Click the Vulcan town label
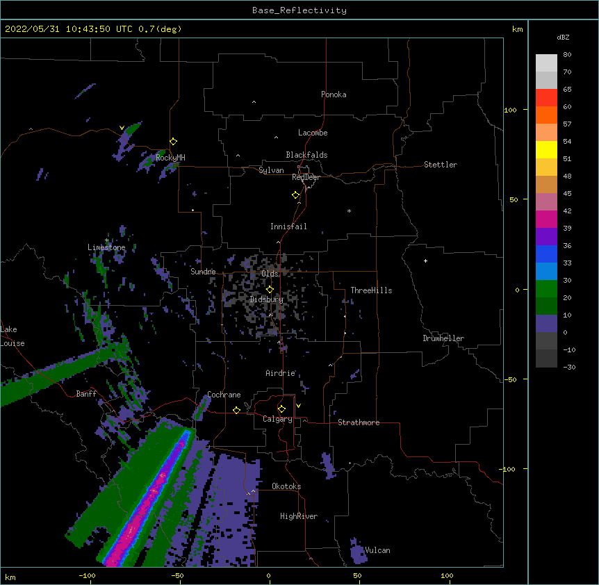This screenshot has height=585, width=599. [x=377, y=550]
